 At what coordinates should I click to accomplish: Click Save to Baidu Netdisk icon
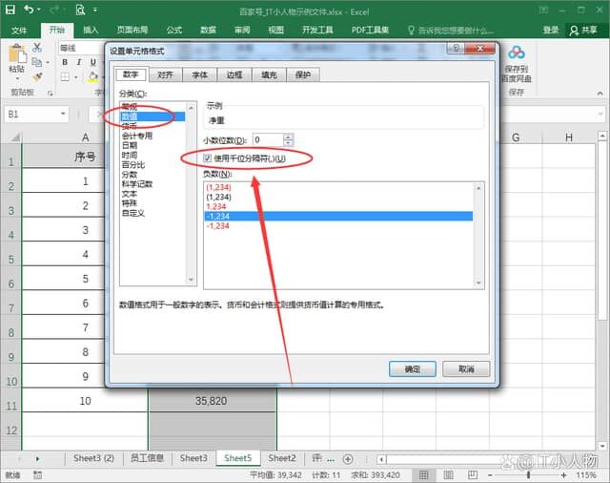(517, 55)
